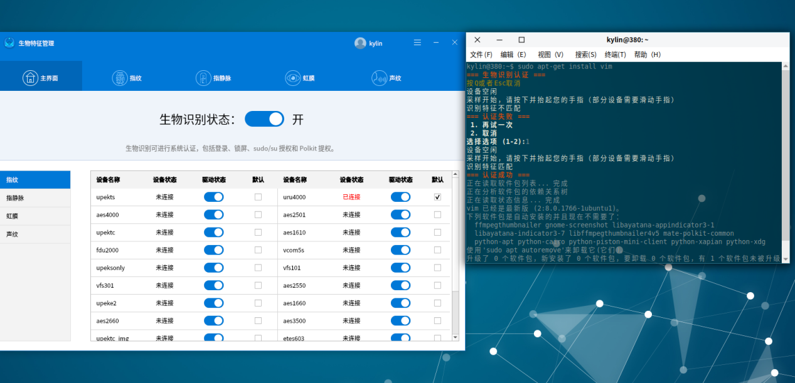
Task: Open the 指静脉 finger vein icon tab
Action: (x=203, y=78)
